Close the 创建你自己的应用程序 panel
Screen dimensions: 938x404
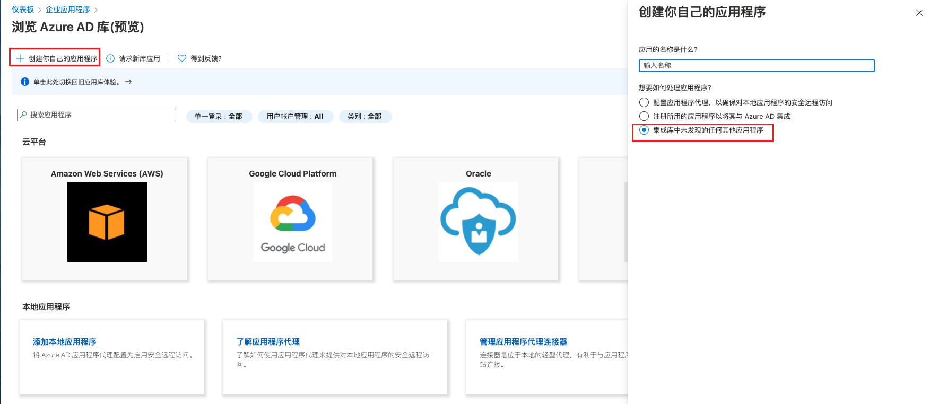click(x=919, y=13)
